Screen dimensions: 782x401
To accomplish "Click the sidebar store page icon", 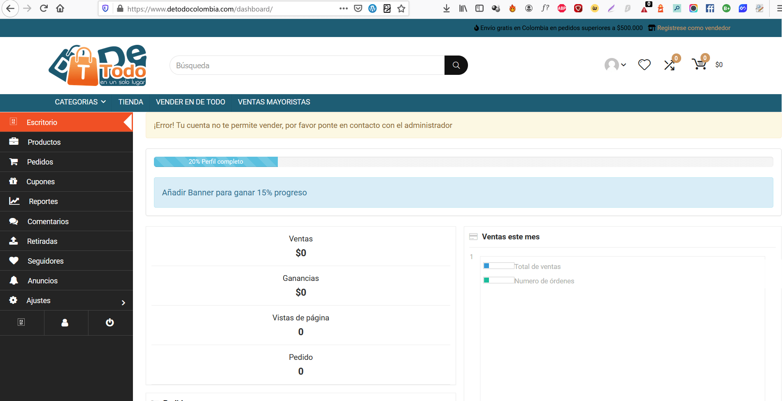I will pyautogui.click(x=21, y=322).
